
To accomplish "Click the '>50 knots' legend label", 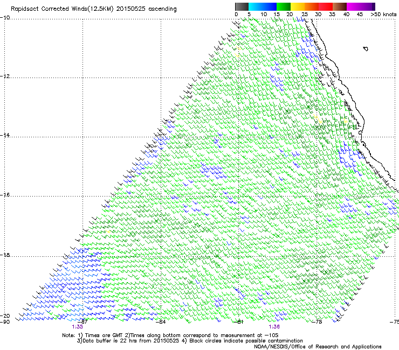I will coord(383,15).
